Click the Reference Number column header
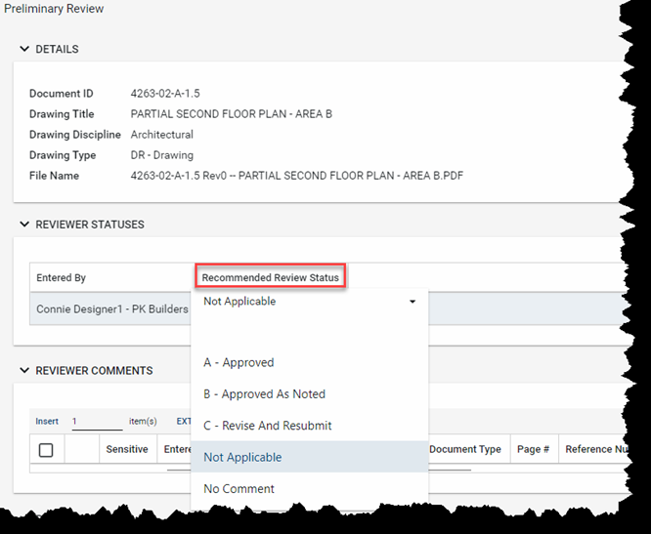The width and height of the screenshot is (651, 534). coord(595,450)
